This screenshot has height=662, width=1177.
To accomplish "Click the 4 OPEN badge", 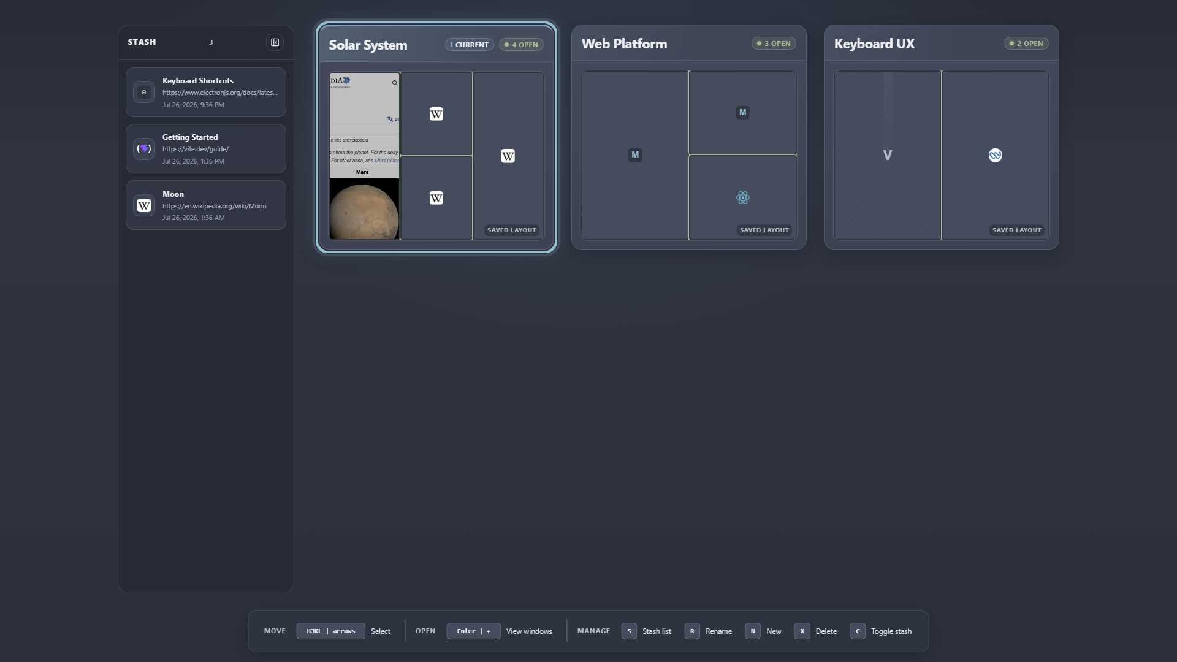I will 521,45.
